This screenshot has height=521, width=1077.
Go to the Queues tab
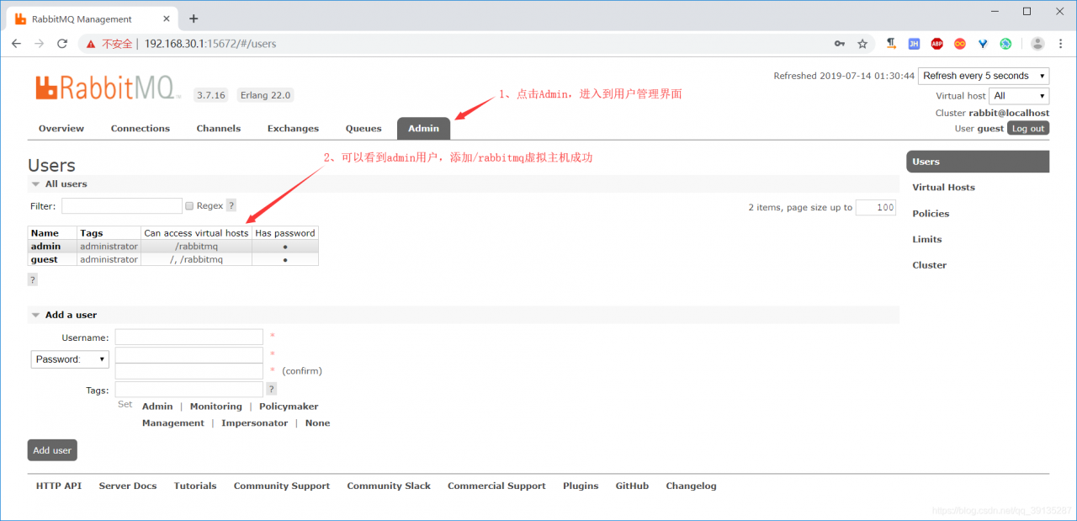coord(363,129)
